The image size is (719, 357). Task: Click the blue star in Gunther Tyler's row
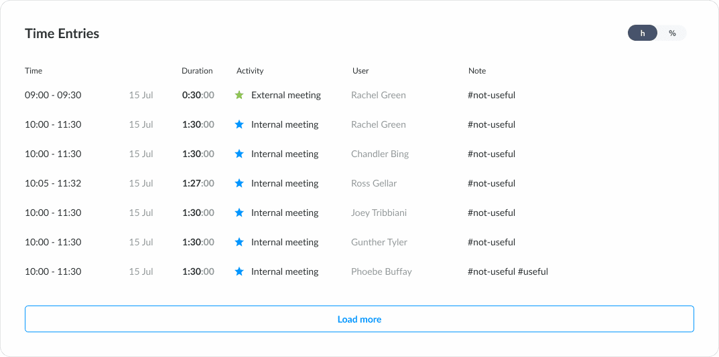[239, 242]
